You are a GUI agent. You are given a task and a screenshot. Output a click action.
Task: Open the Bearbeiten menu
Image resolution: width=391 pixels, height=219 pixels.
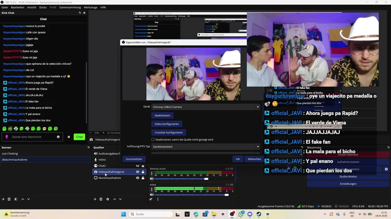[17, 7]
